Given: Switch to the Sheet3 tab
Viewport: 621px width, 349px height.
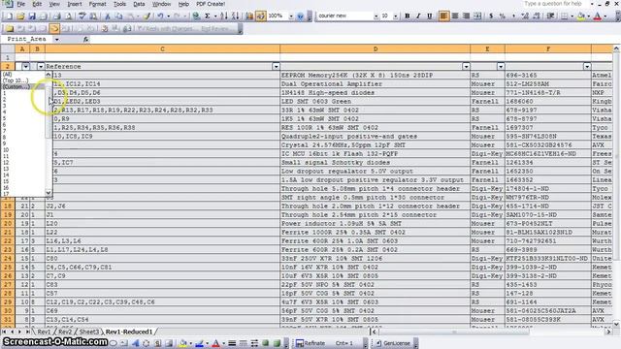Looking at the screenshot, I should [x=88, y=332].
